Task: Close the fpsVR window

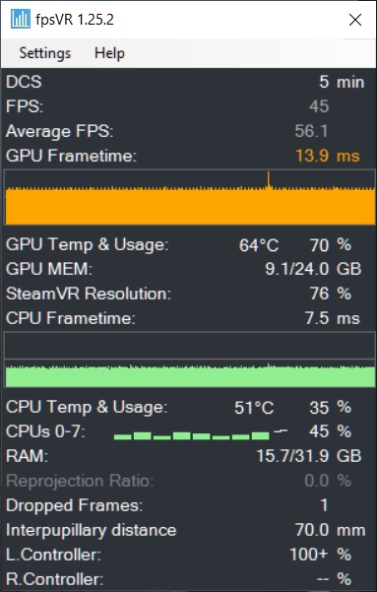Action: click(355, 20)
